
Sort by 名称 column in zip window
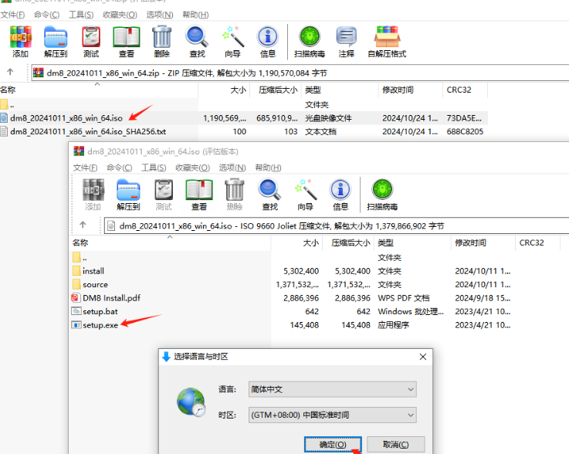99,90
